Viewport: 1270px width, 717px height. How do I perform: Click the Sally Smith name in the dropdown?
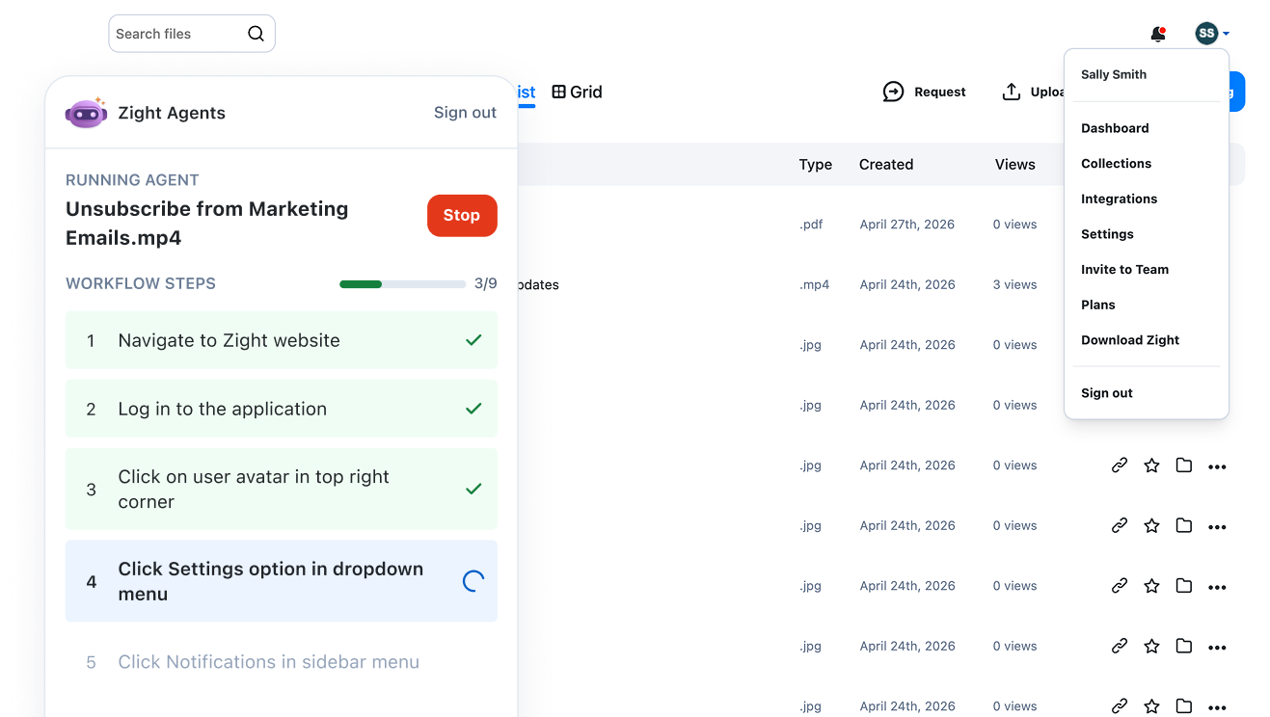[x=1114, y=74]
